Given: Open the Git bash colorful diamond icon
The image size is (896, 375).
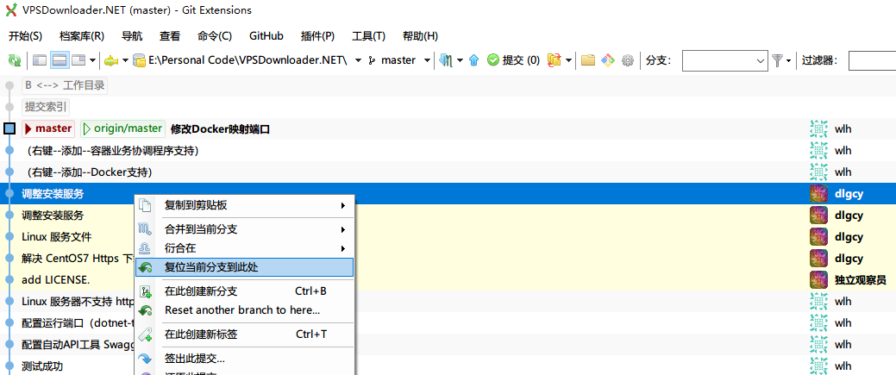Looking at the screenshot, I should pos(608,60).
